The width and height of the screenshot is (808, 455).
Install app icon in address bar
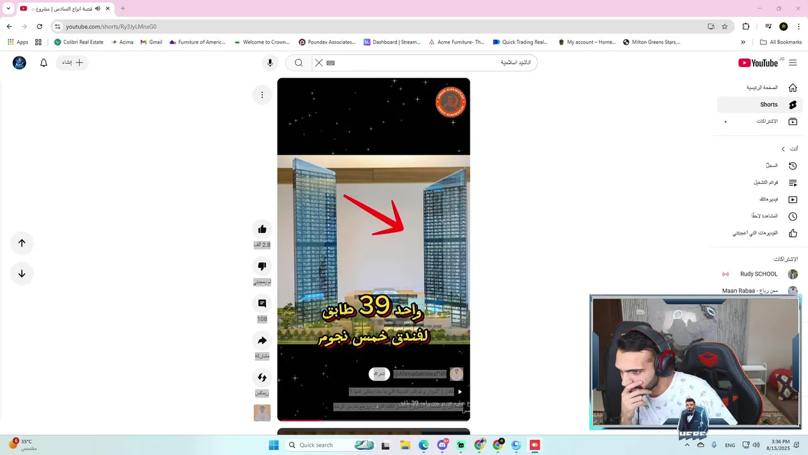(711, 27)
